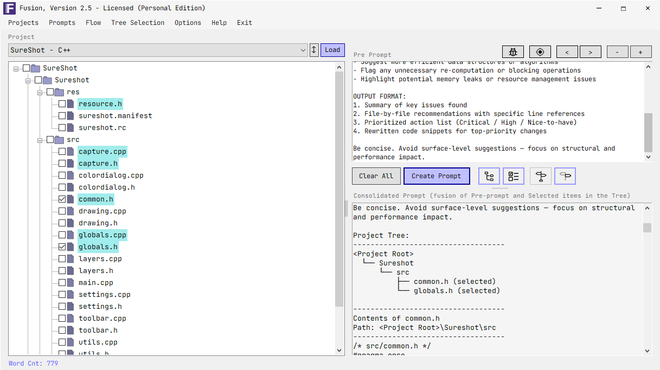Click the file icon next to settings.cpp
This screenshot has width=660, height=370.
coord(71,295)
